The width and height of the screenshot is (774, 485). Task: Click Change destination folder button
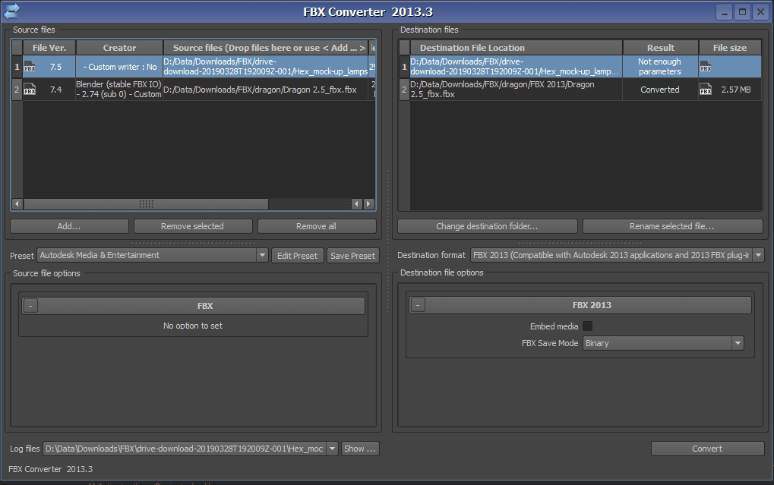click(487, 226)
